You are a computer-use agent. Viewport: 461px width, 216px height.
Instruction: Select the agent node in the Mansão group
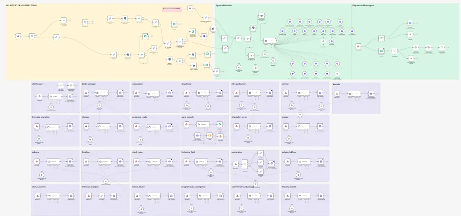pos(354,94)
